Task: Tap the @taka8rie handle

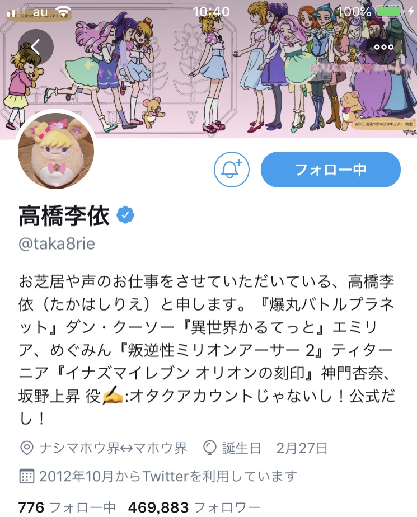Action: (x=57, y=243)
